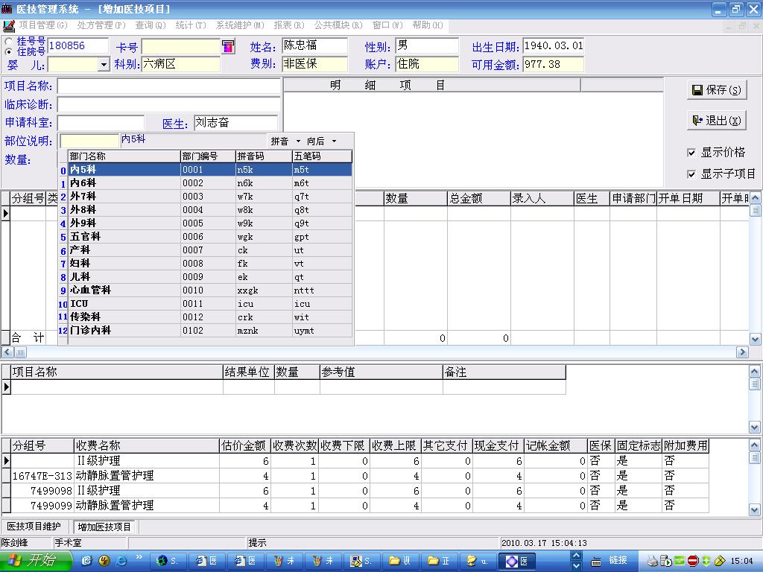The width and height of the screenshot is (763, 572).
Task: Toggle the 显示子项目 checkbox
Action: point(691,174)
